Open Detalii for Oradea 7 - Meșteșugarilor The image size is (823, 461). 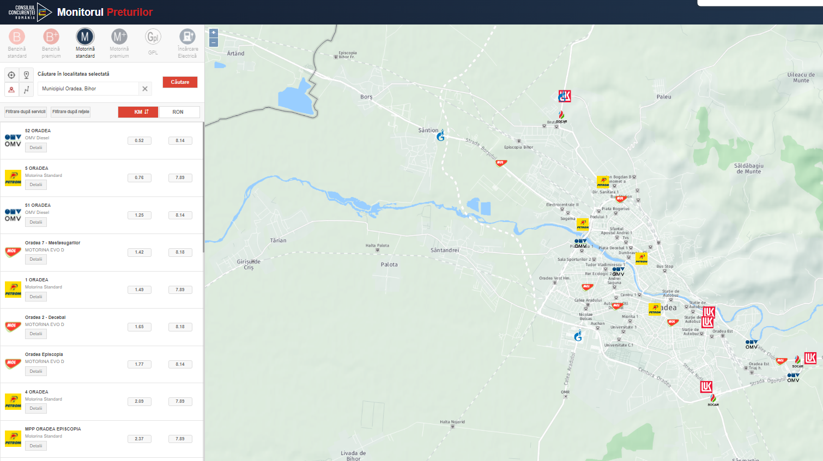click(36, 260)
